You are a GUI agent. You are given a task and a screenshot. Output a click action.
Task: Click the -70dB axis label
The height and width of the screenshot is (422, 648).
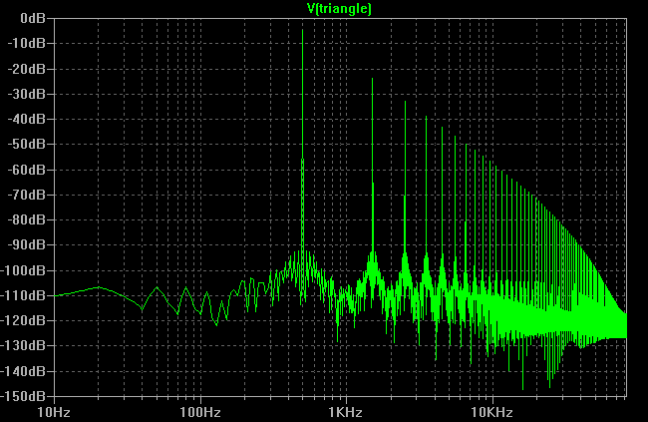(x=27, y=195)
